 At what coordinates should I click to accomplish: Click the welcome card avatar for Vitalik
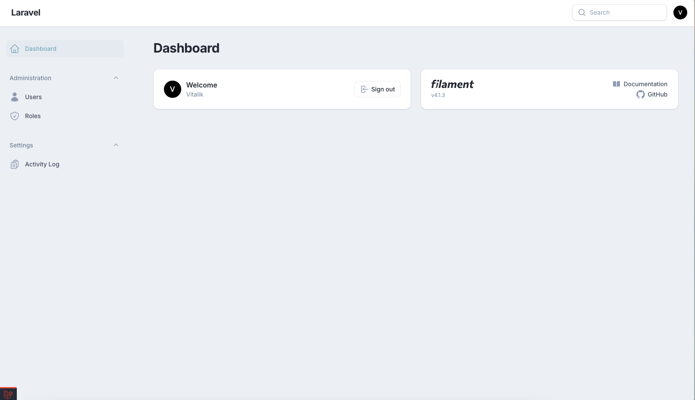173,89
